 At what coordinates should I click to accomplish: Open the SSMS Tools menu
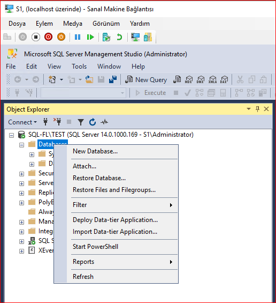click(x=79, y=66)
